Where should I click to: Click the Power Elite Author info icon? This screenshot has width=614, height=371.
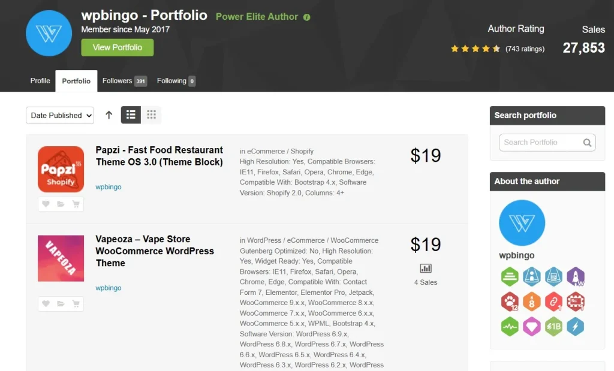(307, 17)
